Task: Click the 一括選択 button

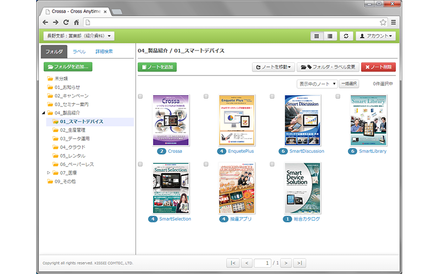Action: [349, 84]
